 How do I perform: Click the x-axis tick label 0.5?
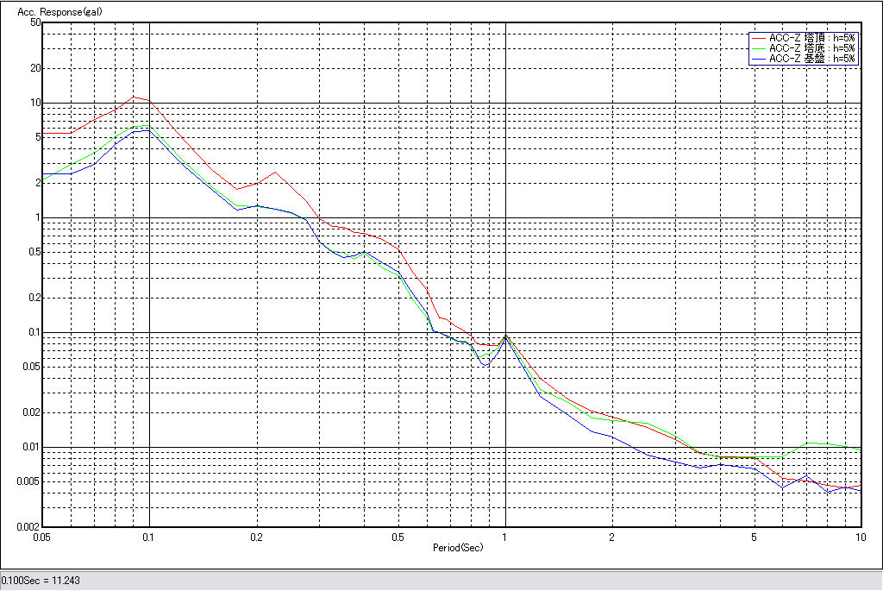point(398,537)
